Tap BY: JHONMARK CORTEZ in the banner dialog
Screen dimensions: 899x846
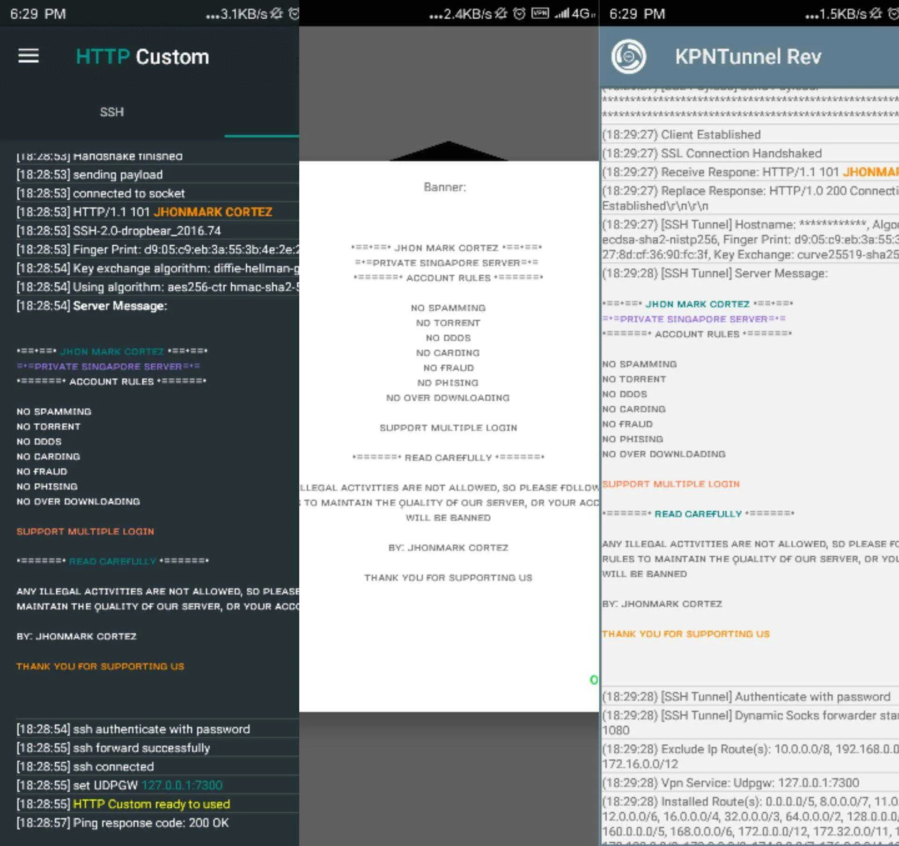448,547
